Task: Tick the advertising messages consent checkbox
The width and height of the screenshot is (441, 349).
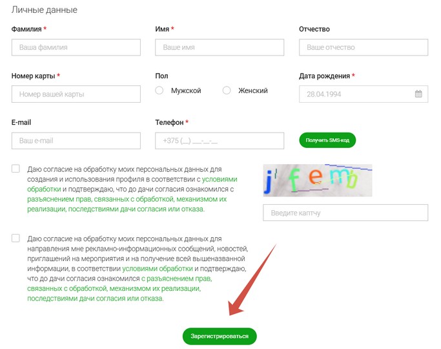Action: coord(15,238)
